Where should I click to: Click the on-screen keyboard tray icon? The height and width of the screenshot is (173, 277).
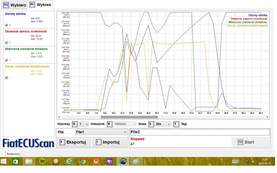[x=235, y=161]
